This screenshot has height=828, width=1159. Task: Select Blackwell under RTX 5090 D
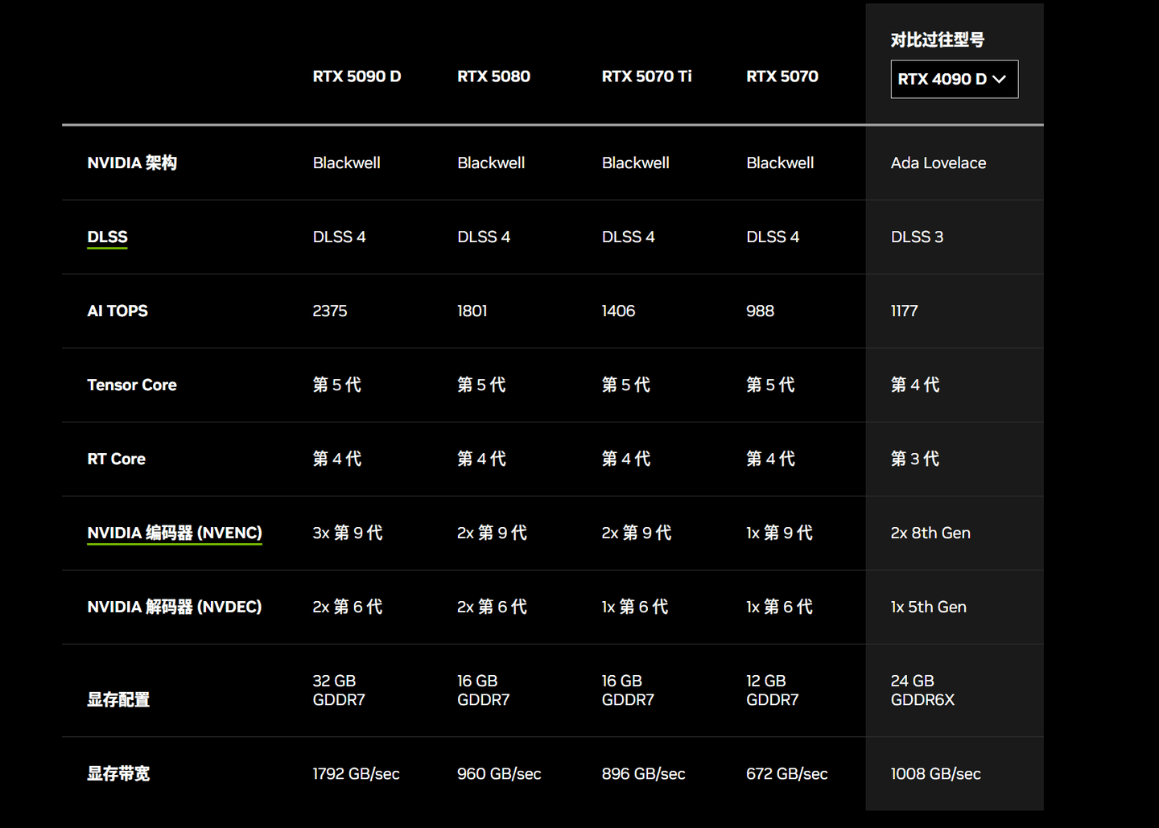pos(346,163)
